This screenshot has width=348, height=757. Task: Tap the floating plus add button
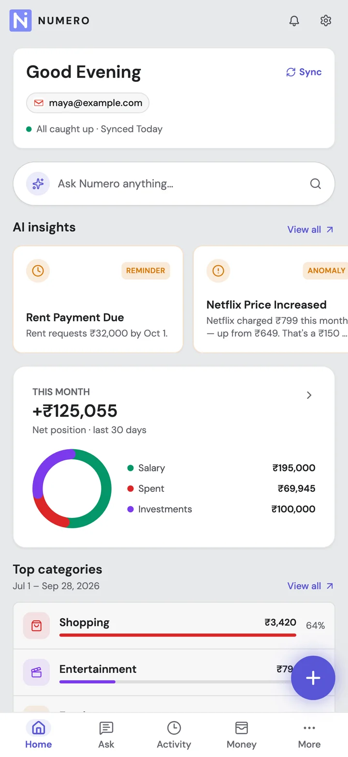(x=313, y=678)
